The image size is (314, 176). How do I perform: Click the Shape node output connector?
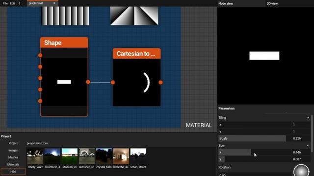[x=88, y=82]
